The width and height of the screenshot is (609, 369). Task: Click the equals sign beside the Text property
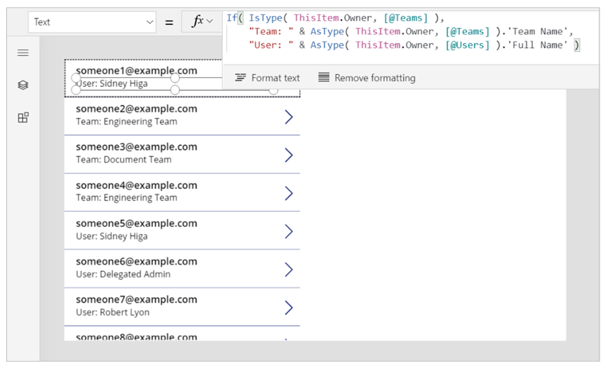(169, 22)
